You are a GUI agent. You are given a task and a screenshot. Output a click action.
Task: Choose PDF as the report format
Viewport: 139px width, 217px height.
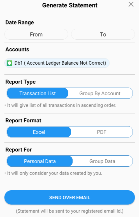pyautogui.click(x=102, y=132)
